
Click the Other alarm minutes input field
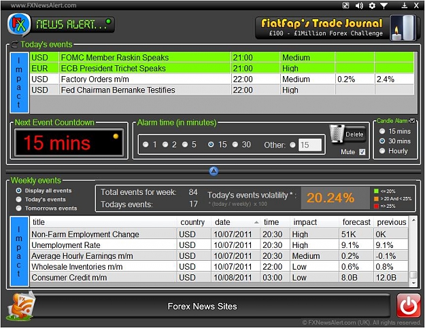tap(310, 145)
